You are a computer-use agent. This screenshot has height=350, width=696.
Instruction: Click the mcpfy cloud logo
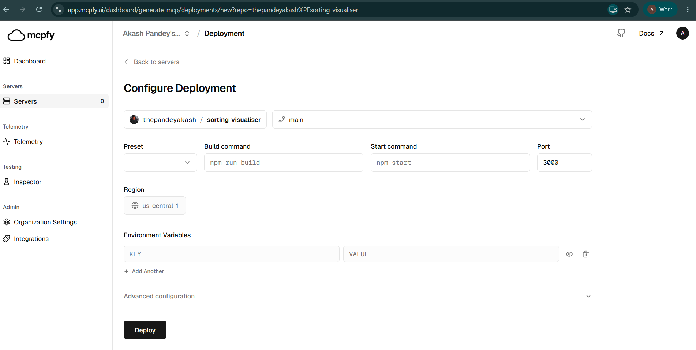31,35
